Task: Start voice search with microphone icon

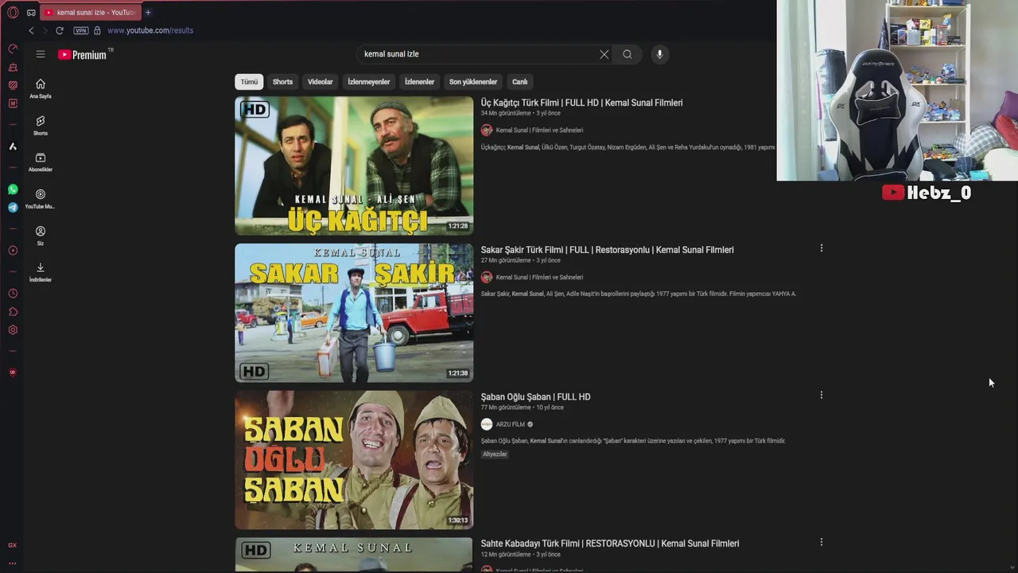Action: [659, 54]
